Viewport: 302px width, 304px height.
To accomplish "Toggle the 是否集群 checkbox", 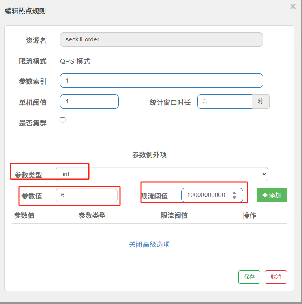I will tap(62, 120).
